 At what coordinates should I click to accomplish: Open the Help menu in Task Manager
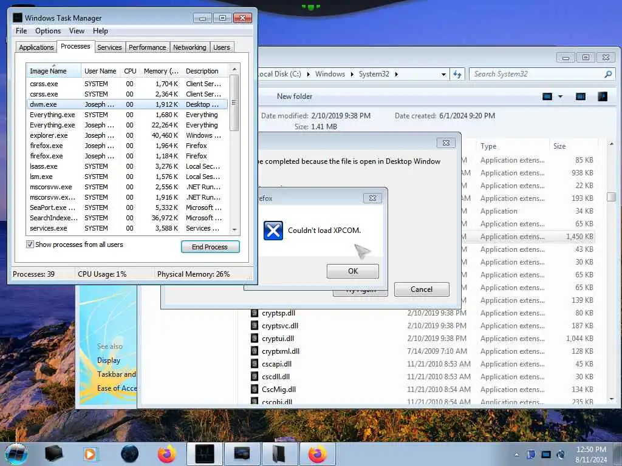(x=100, y=31)
